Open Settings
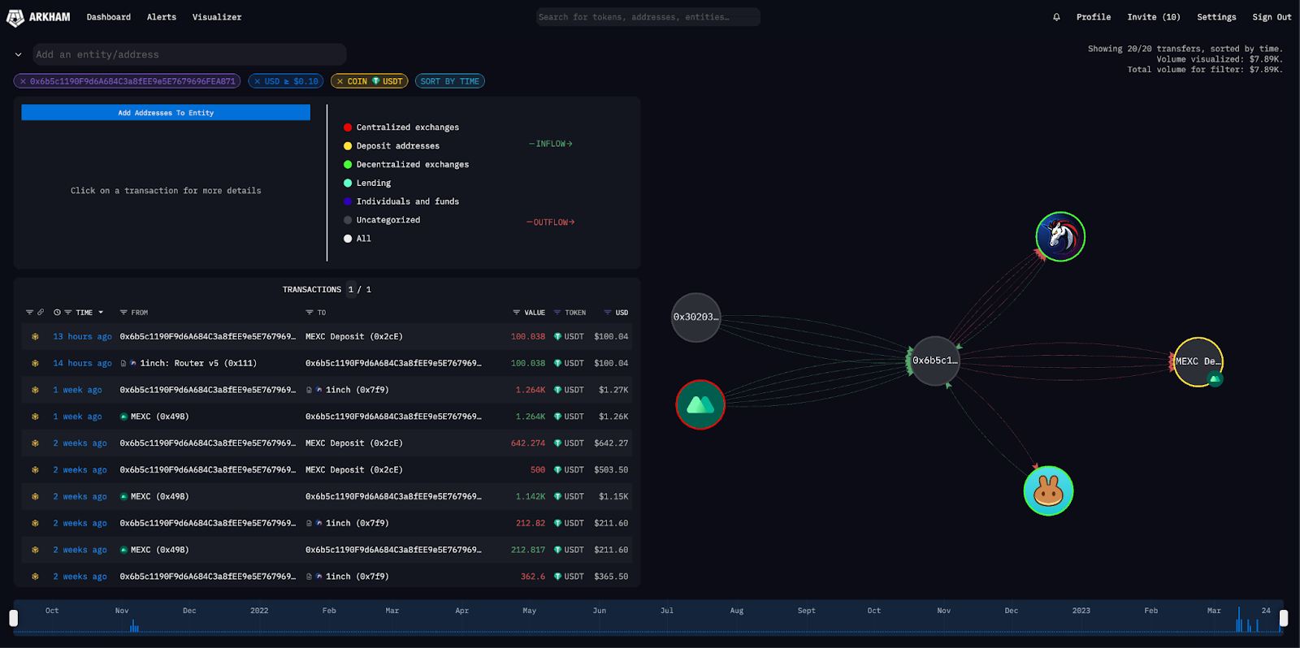 (x=1216, y=17)
